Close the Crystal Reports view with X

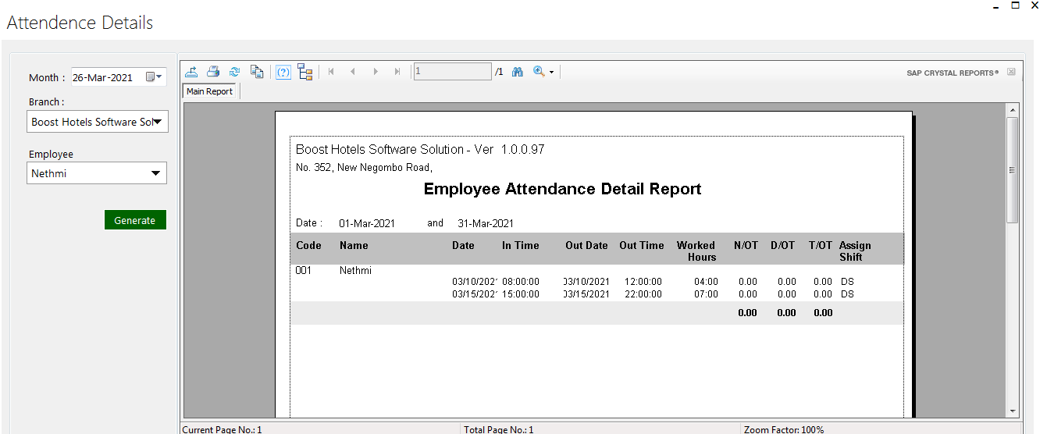pos(1011,72)
